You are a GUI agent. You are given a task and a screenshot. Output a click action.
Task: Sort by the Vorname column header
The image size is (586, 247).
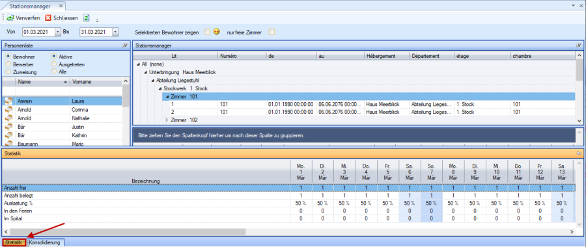[96, 82]
